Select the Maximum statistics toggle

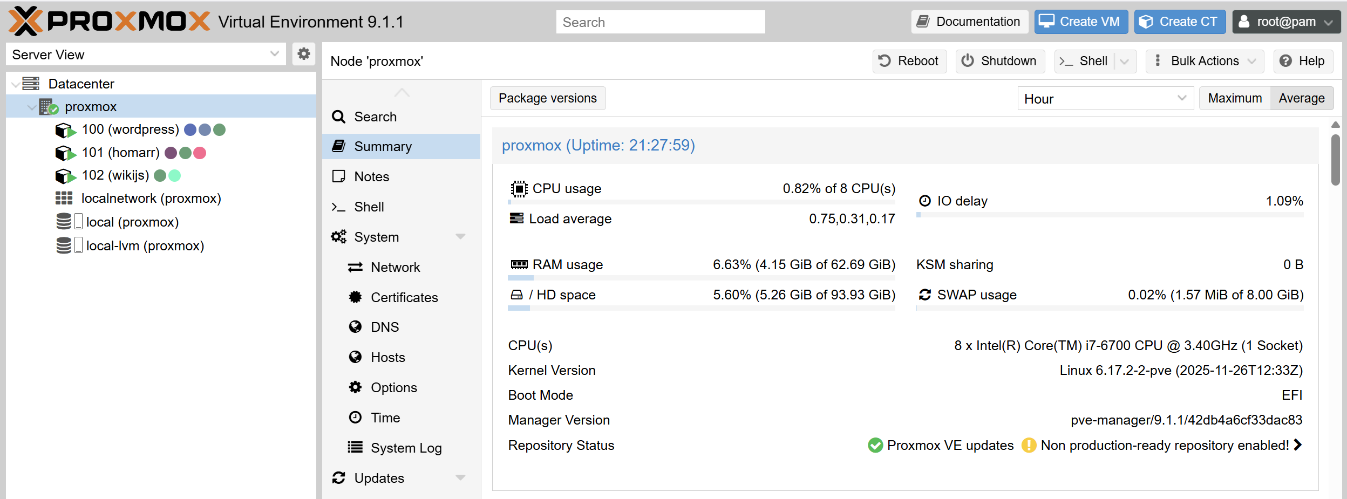point(1235,98)
